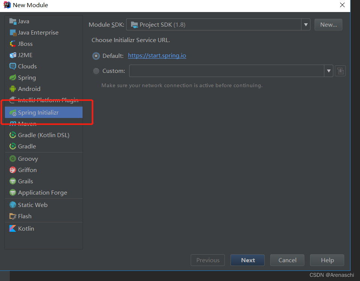Click the Help button
The width and height of the screenshot is (360, 281).
click(327, 260)
